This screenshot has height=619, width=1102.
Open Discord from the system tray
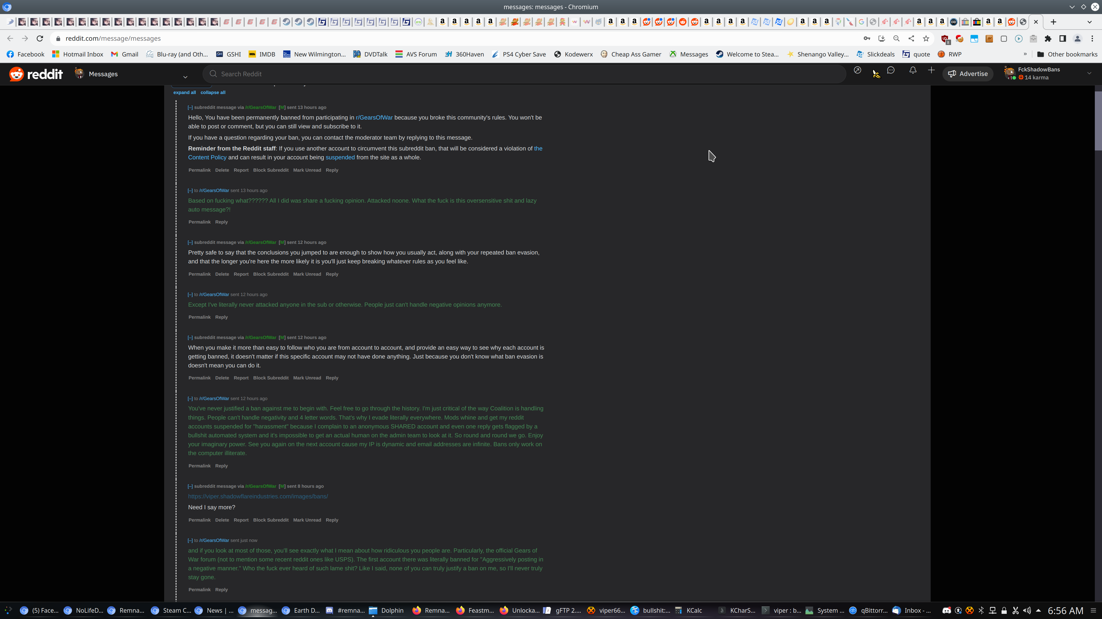coord(946,610)
